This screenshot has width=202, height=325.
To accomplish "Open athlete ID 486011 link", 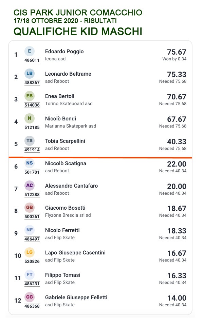I will click(32, 60).
